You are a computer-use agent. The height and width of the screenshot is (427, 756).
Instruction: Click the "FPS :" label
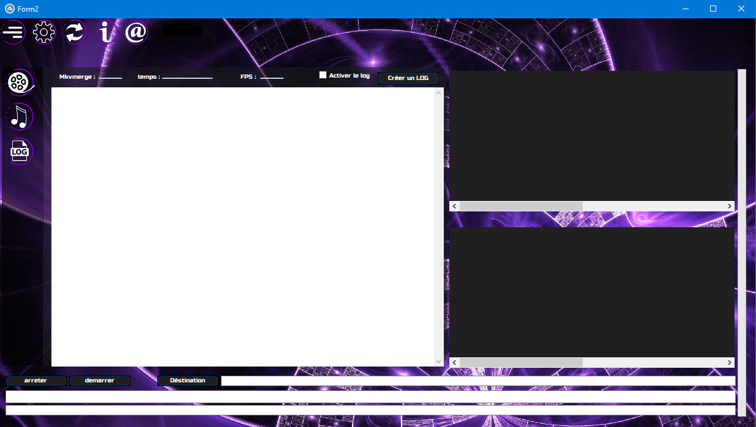pyautogui.click(x=248, y=77)
